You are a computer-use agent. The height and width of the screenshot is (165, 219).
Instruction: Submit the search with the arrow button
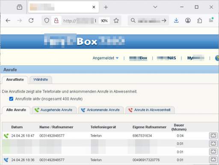point(164,21)
